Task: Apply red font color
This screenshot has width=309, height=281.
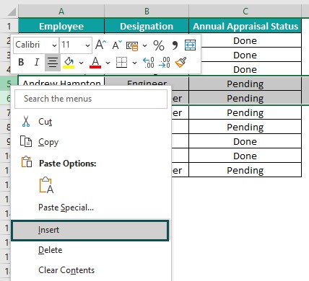Action: point(95,63)
